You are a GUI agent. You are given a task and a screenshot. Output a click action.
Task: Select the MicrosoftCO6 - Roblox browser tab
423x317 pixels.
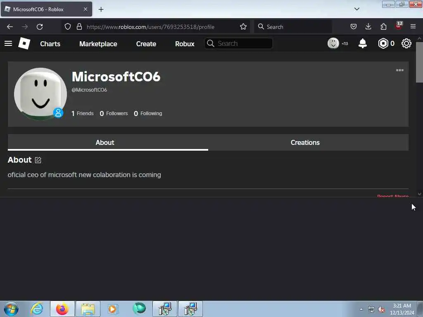pos(46,9)
